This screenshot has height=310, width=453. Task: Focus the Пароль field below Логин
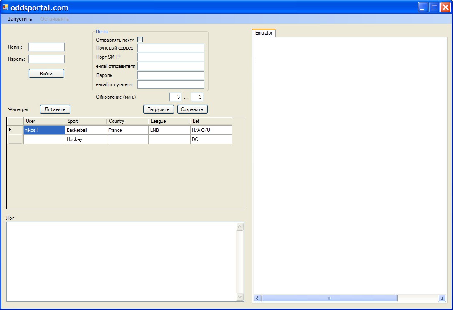click(47, 59)
